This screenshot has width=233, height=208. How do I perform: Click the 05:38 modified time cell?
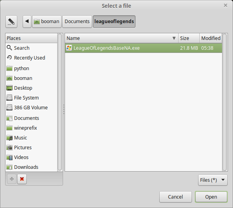(207, 48)
